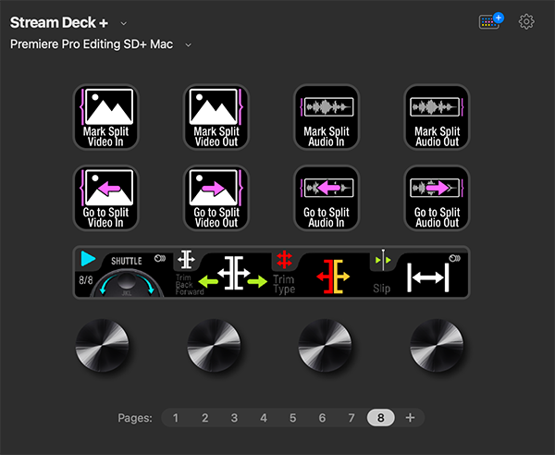This screenshot has height=455, width=555.
Task: Select the fourth dial under Slip
Action: point(437,345)
